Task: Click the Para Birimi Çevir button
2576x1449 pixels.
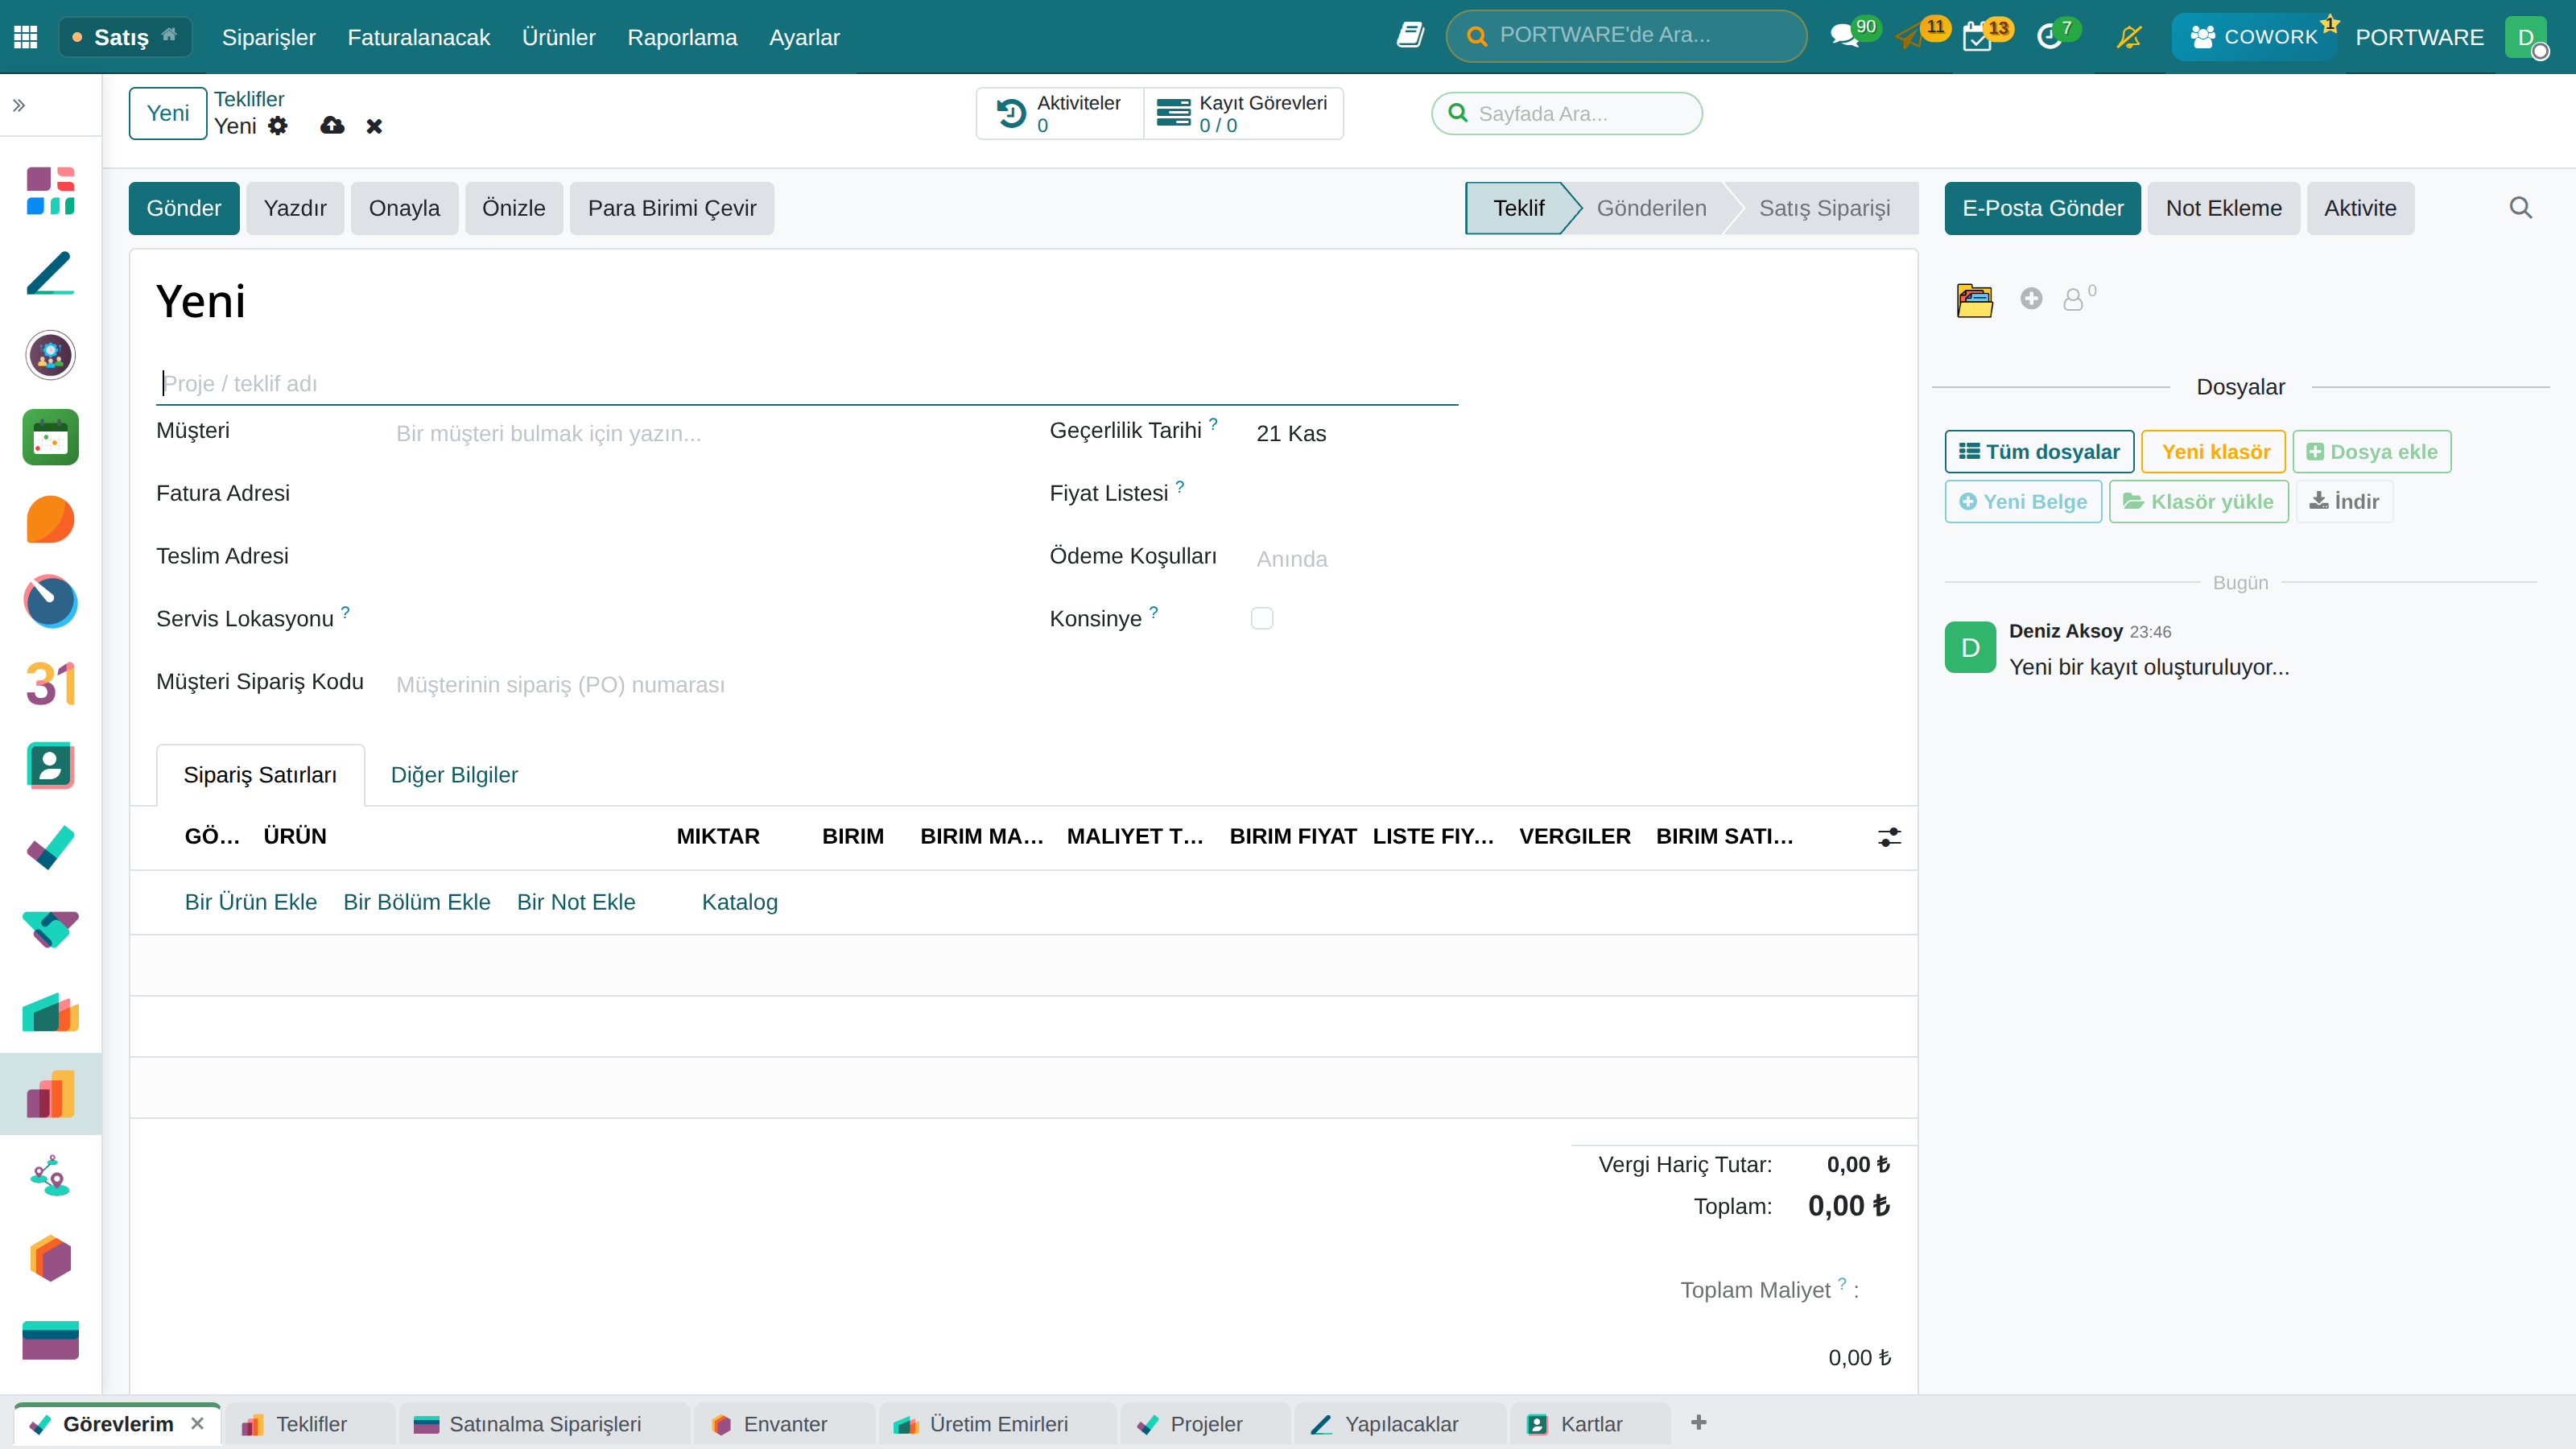Action: (x=672, y=208)
